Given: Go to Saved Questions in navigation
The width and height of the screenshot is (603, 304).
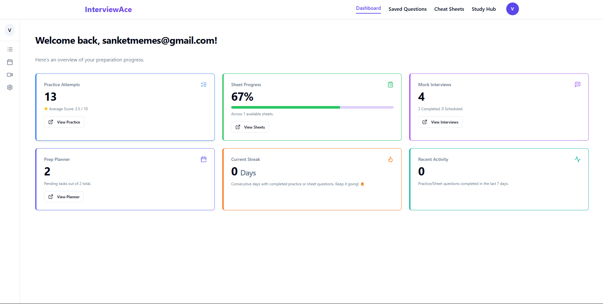Looking at the screenshot, I should point(407,9).
